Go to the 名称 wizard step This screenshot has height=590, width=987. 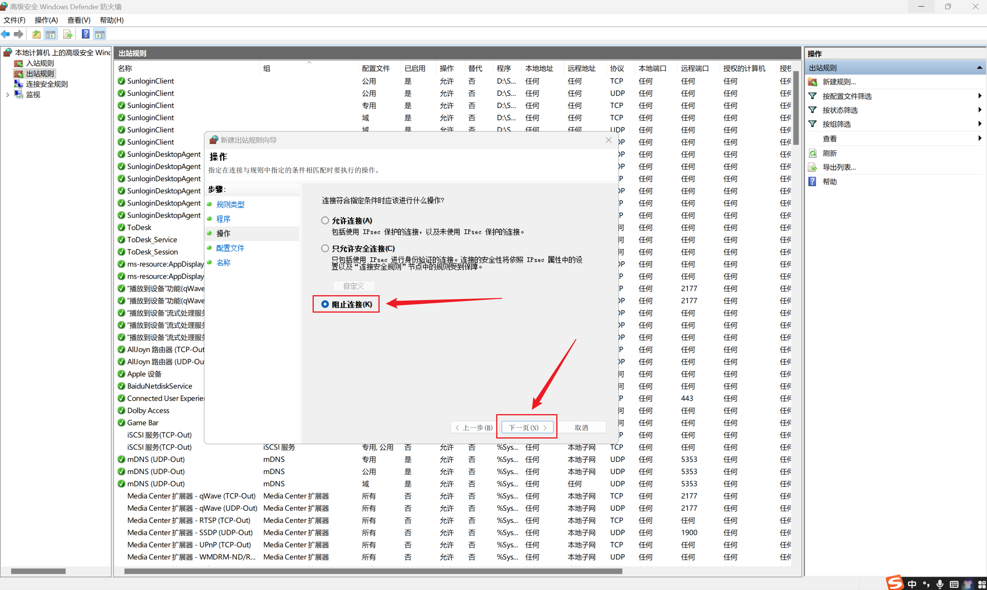pos(223,263)
